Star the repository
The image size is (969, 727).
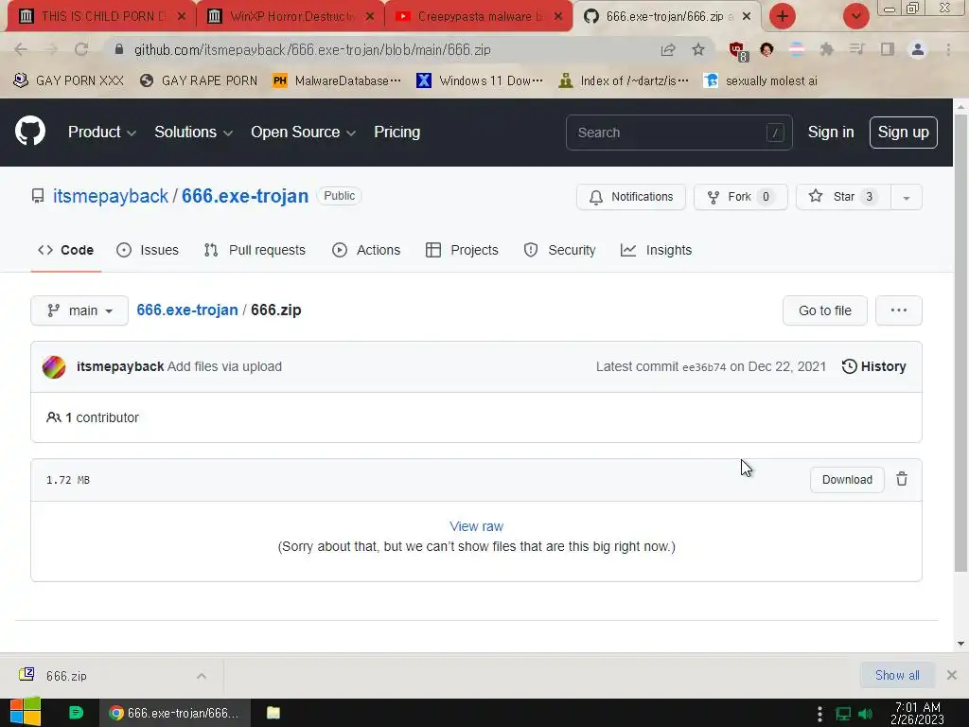[843, 197]
